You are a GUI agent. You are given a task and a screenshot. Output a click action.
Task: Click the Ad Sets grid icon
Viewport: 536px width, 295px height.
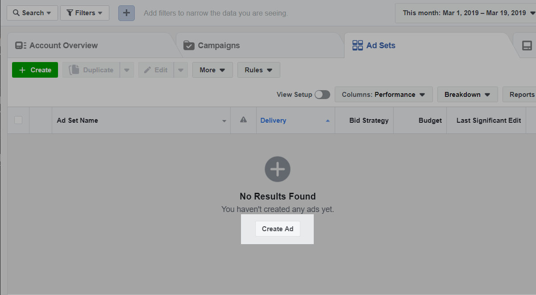[x=357, y=46]
